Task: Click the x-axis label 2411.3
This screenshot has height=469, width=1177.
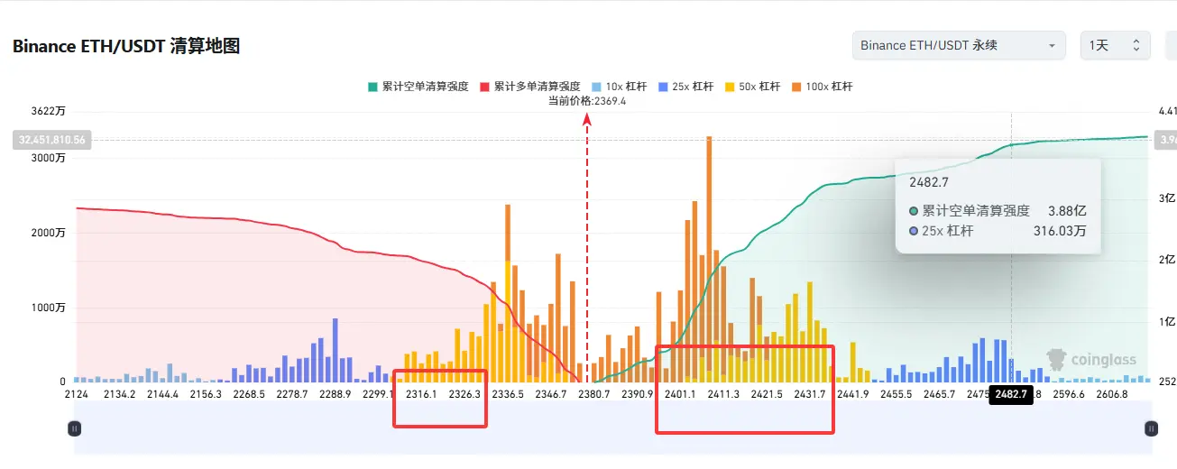Action: pos(724,394)
